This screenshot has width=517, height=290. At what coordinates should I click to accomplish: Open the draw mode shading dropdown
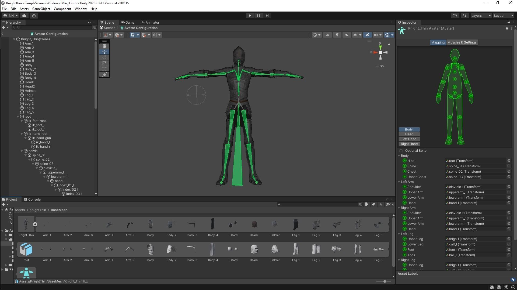coord(316,35)
